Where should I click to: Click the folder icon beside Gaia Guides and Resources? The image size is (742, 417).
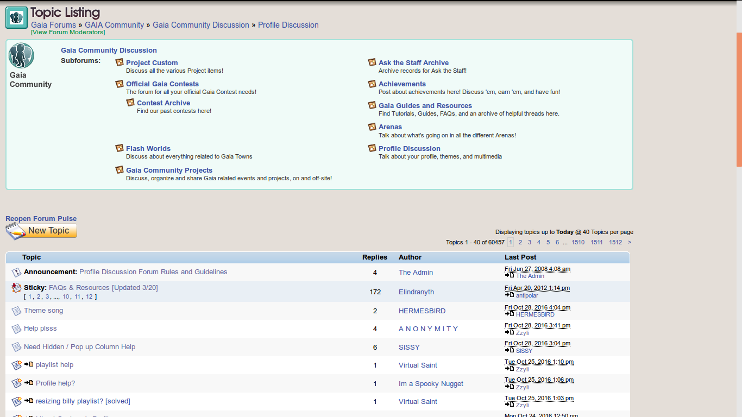(x=372, y=105)
